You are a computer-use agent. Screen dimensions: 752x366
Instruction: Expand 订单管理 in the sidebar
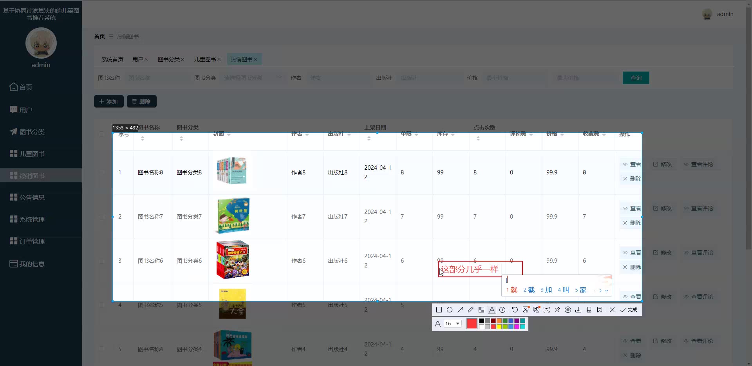(41, 241)
